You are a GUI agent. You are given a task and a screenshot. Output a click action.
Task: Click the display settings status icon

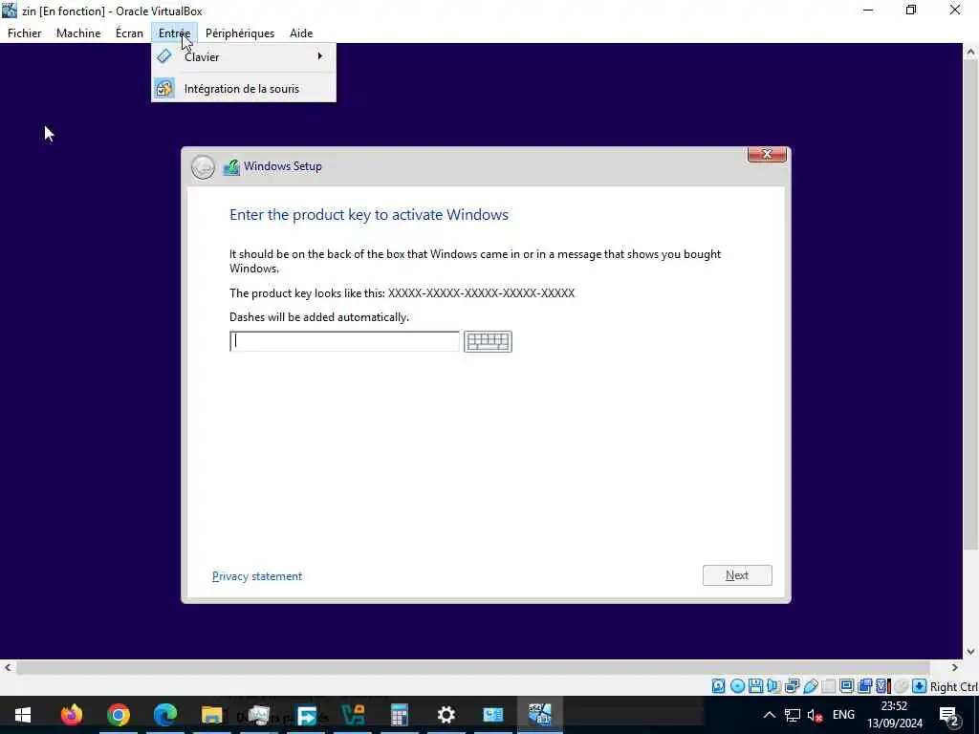(x=847, y=686)
